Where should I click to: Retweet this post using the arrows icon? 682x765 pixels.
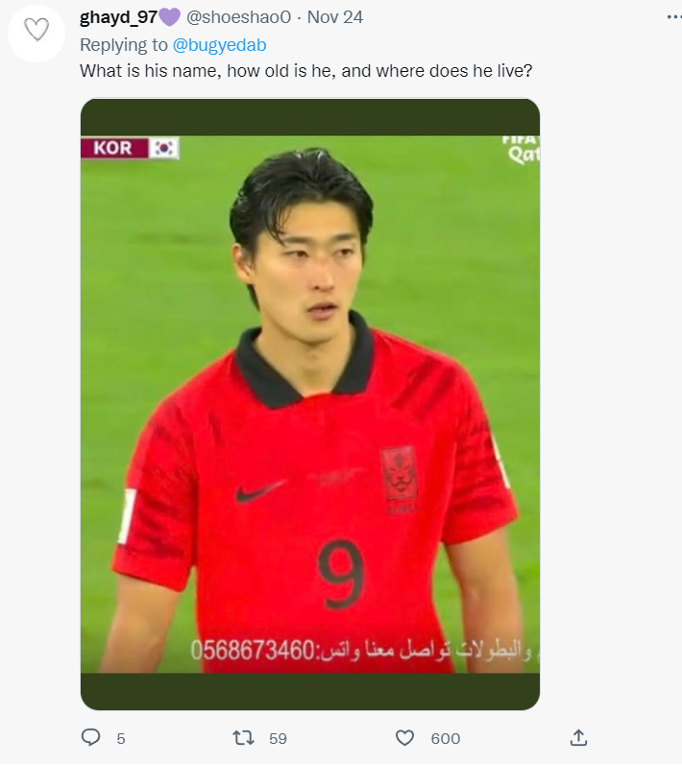244,738
